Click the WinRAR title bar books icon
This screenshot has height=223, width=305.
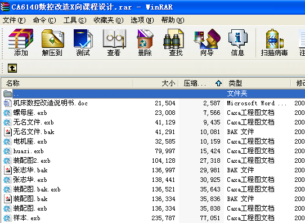(5, 7)
